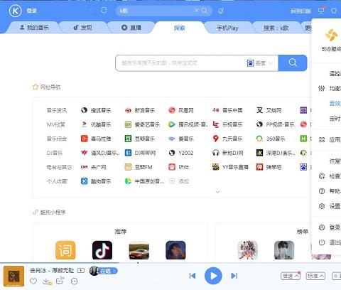The width and height of the screenshot is (341, 290).
Task: Click 登录 in the side menu
Action: (x=330, y=227)
